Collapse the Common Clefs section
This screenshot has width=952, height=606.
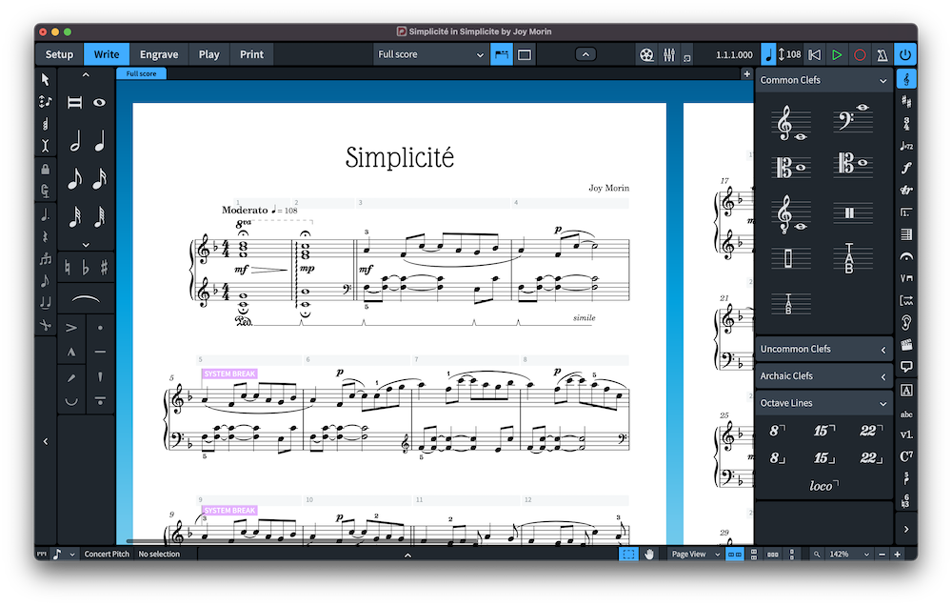[883, 80]
